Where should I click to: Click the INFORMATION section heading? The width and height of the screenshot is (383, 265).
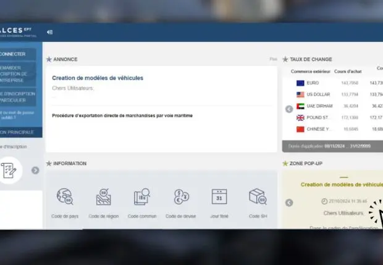70,163
